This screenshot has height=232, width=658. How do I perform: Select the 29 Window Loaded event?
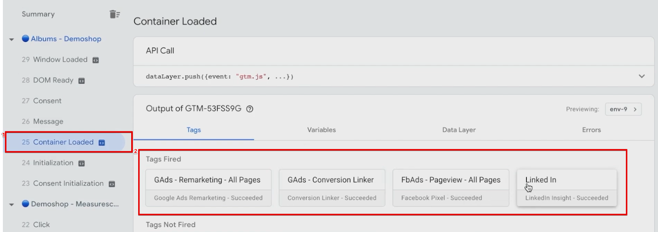(x=60, y=60)
